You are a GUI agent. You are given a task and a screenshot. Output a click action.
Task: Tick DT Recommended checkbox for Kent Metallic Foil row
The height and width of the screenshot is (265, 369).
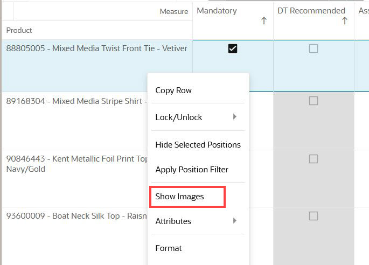(x=313, y=159)
